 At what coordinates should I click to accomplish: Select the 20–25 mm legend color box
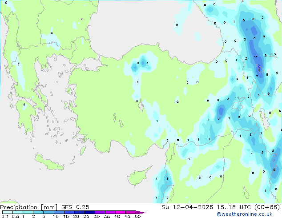(x=79, y=212)
